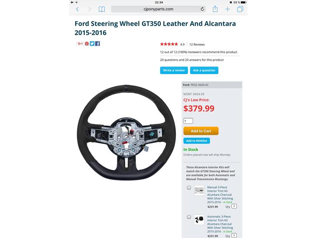Tap the Safari forward arrow
The image size is (317, 238).
pyautogui.click(x=89, y=9)
